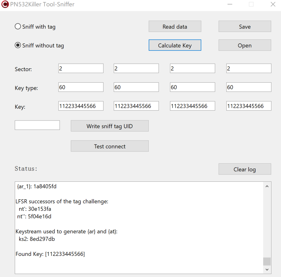Select the Sniff without tag option

point(18,45)
